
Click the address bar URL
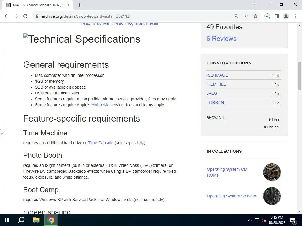pos(86,16)
